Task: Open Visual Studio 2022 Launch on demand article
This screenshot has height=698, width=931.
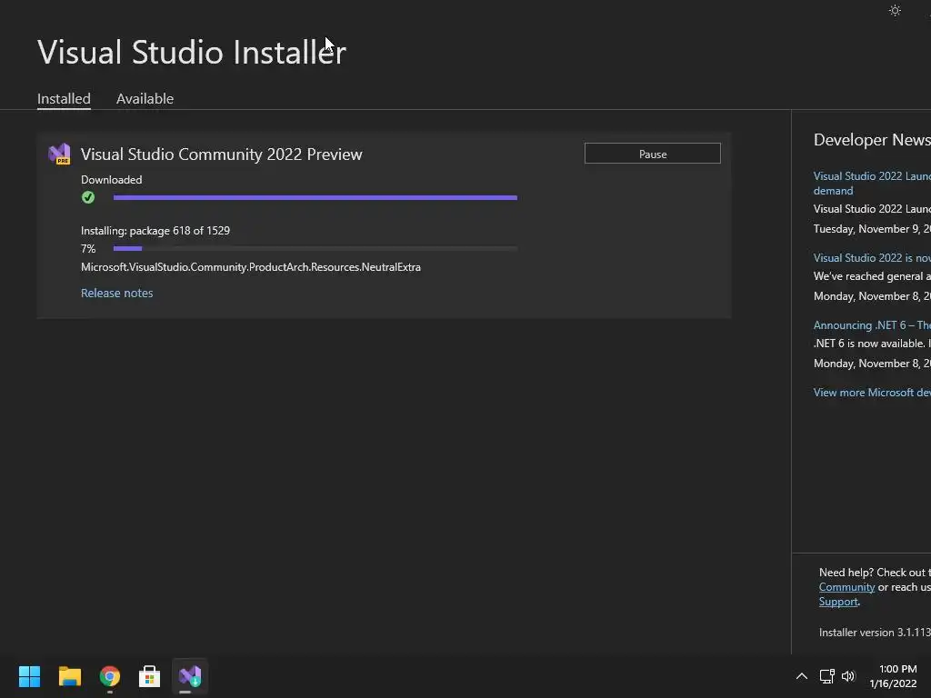Action: [x=872, y=183]
